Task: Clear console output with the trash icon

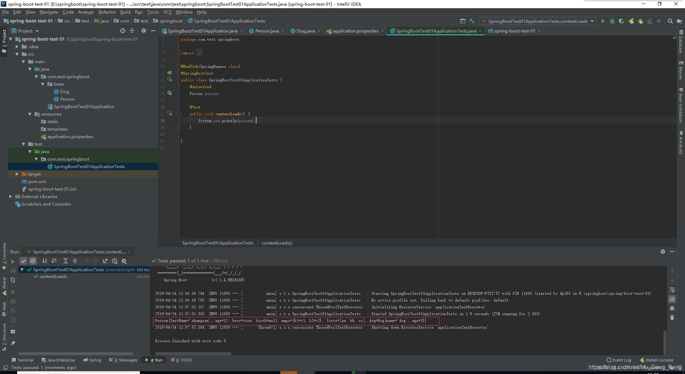Action: (x=672, y=317)
